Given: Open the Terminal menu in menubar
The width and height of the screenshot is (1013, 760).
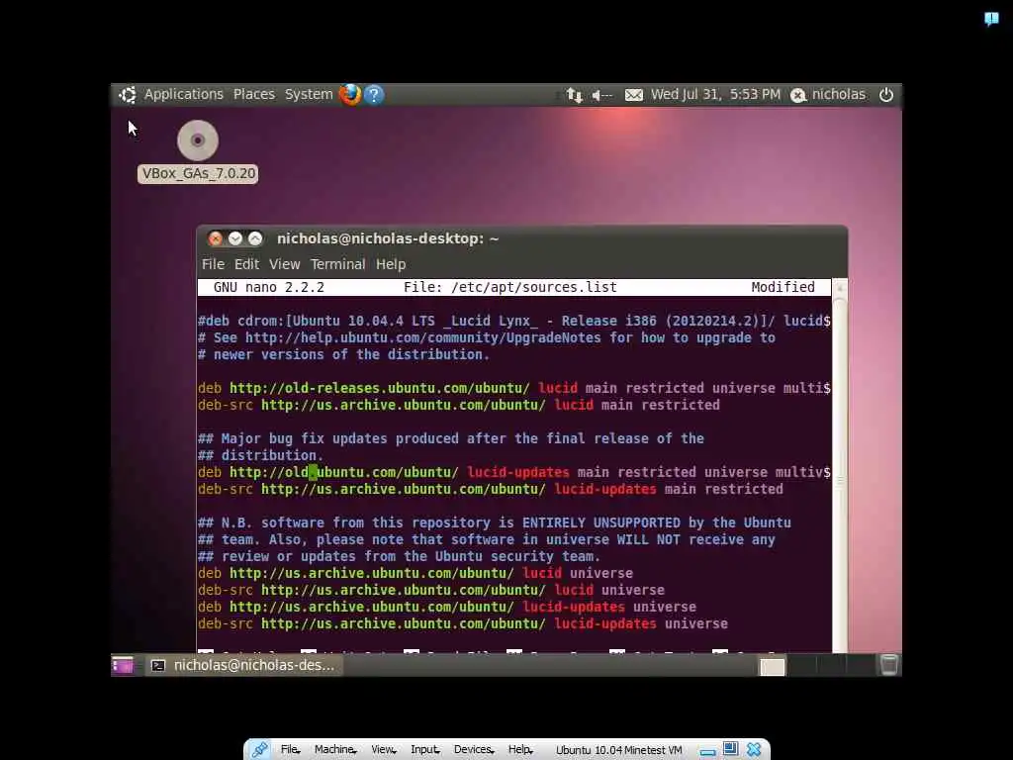Looking at the screenshot, I should point(338,264).
